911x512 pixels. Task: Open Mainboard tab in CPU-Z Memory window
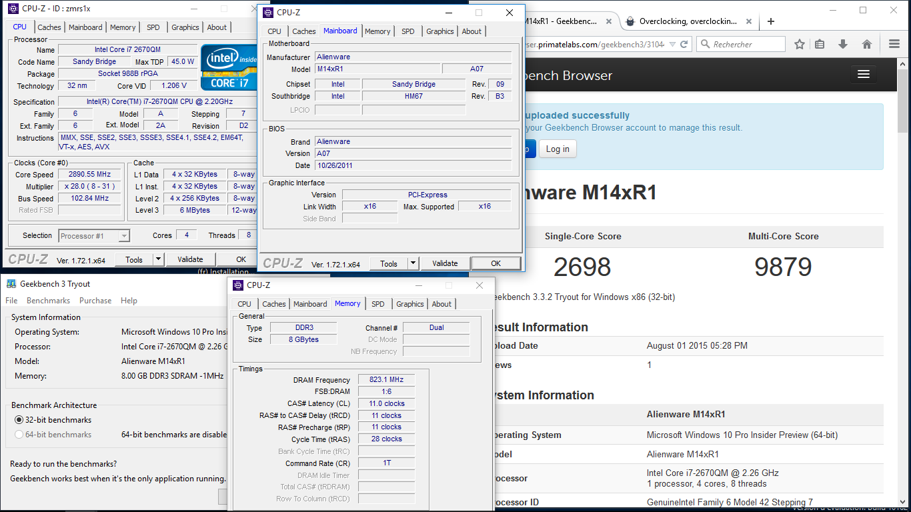(311, 304)
